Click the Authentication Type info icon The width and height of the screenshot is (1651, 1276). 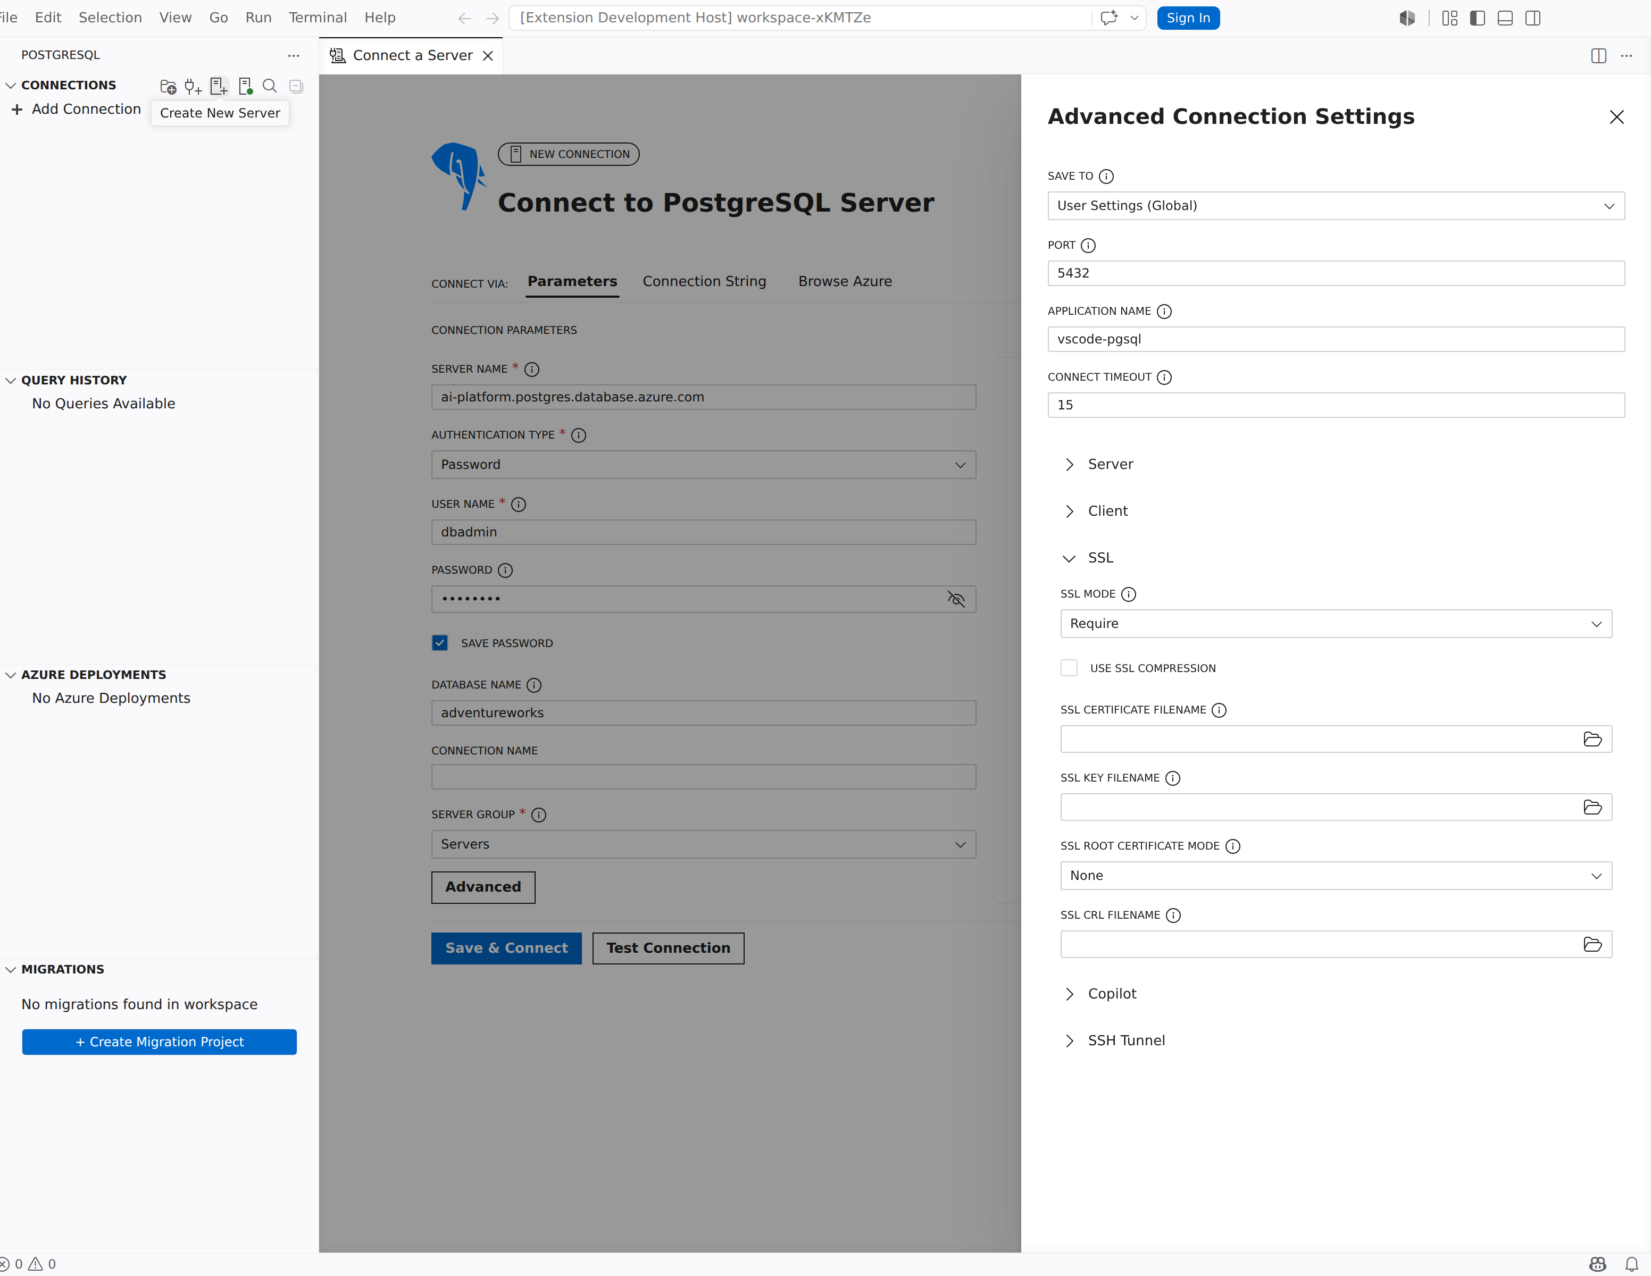579,435
